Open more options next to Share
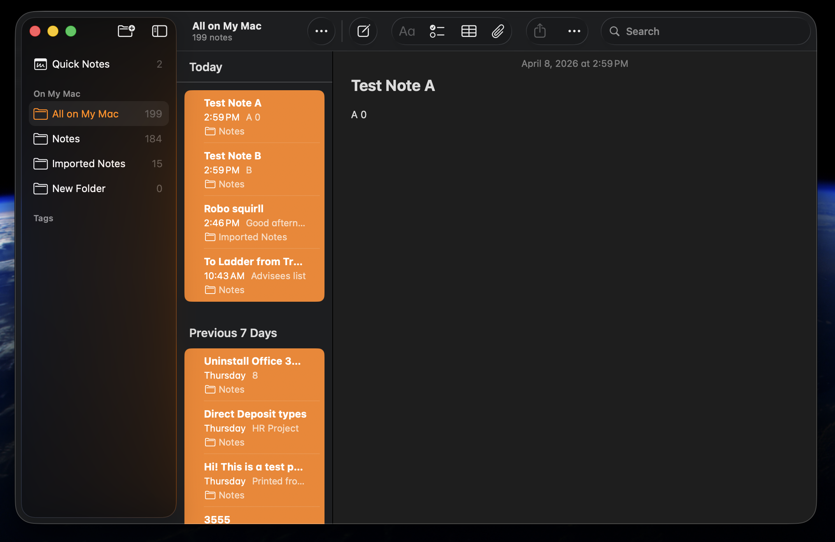835x542 pixels. pos(574,31)
